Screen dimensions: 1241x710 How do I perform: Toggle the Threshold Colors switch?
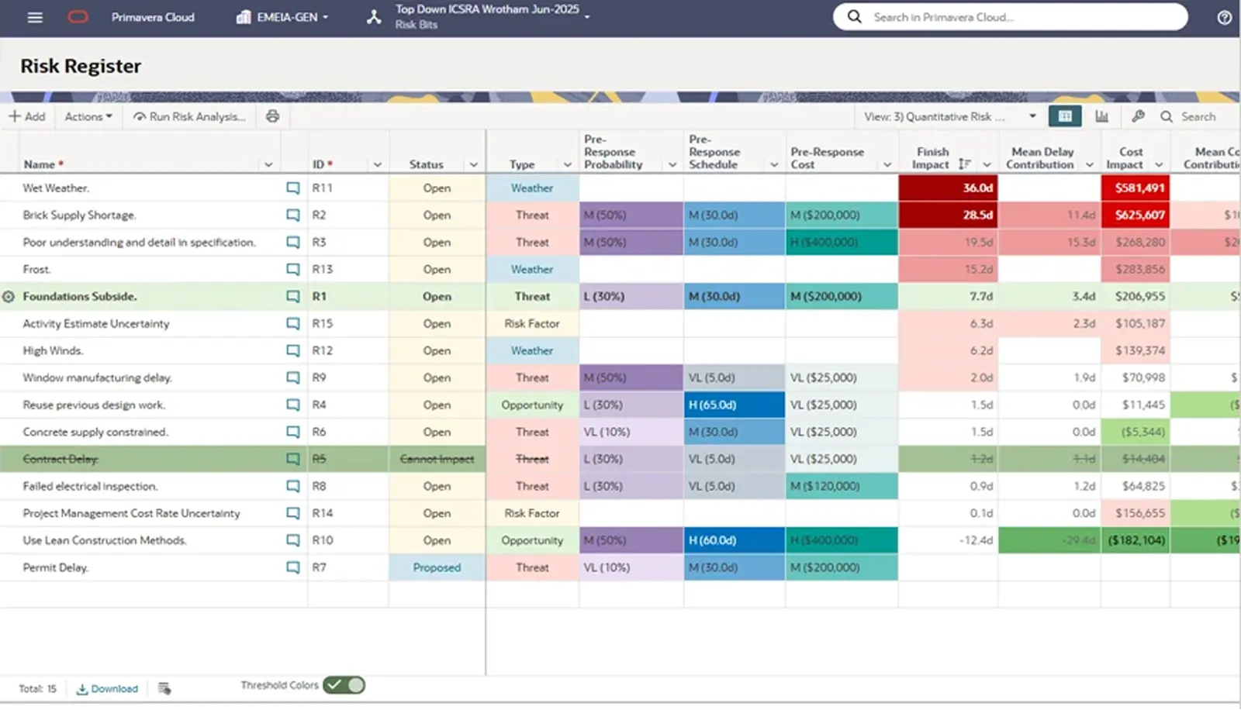(x=344, y=685)
